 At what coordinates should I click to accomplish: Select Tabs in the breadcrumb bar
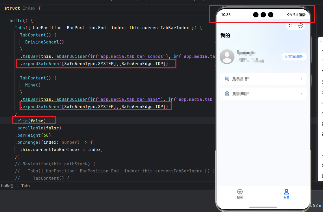pos(26,186)
